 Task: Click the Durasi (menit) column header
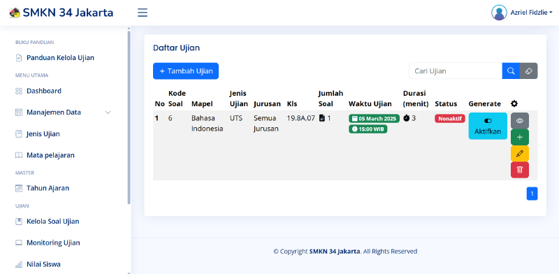tap(416, 99)
